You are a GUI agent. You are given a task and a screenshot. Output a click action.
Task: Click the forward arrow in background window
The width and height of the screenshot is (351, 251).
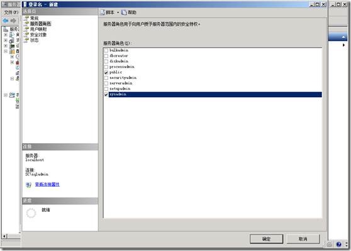13,21
